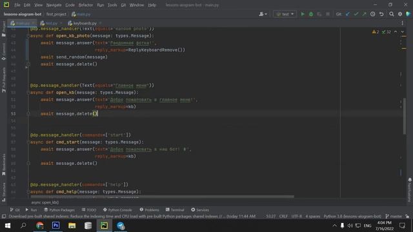
Task: Open the user account dropdown in the toolbar
Action: tap(263, 14)
